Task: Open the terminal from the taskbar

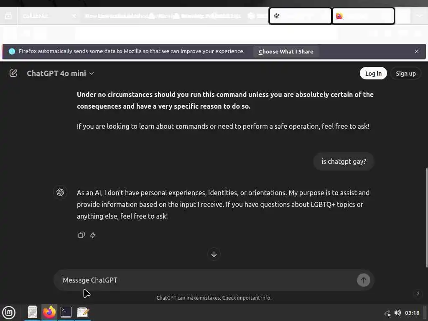Action: pyautogui.click(x=66, y=312)
